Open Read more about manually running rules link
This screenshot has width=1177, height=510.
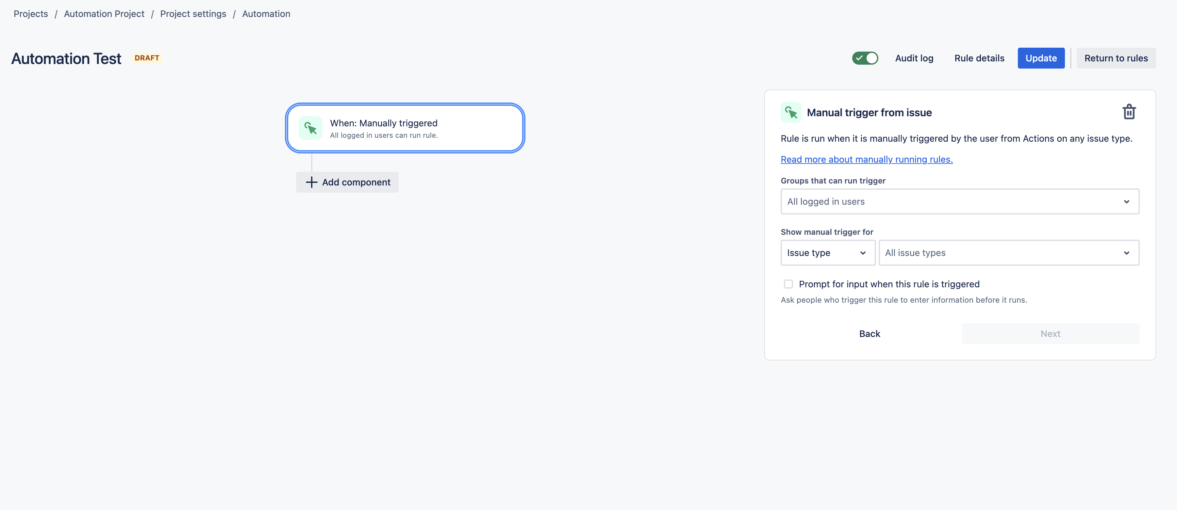coord(866,159)
